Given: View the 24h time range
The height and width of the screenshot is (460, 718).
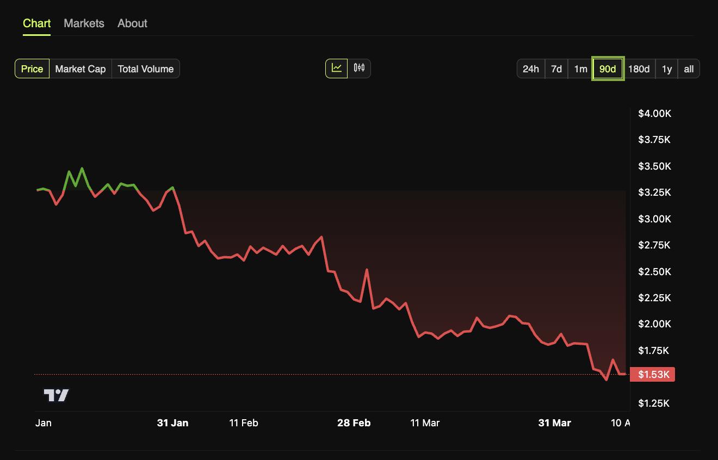Looking at the screenshot, I should click(530, 69).
